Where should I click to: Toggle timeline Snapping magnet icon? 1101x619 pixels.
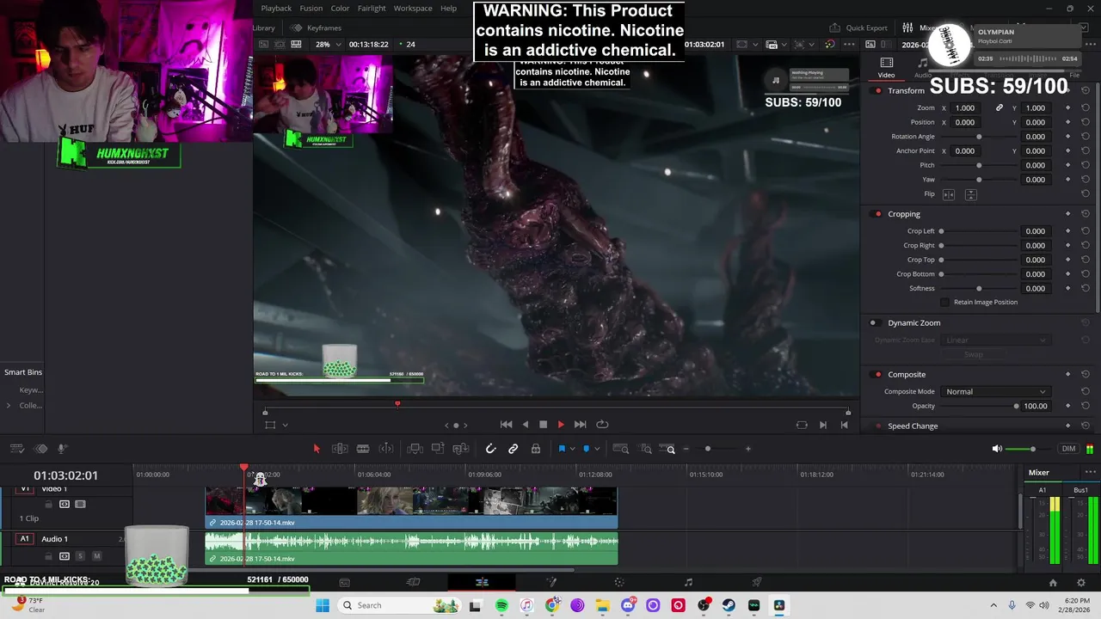[x=490, y=449]
